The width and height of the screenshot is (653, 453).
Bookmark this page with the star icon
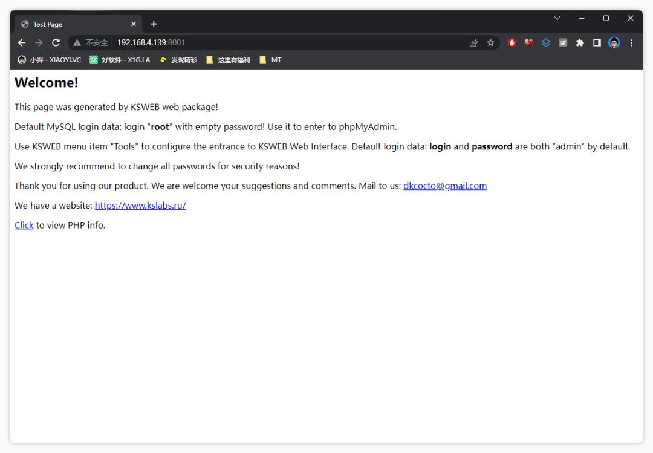point(490,42)
